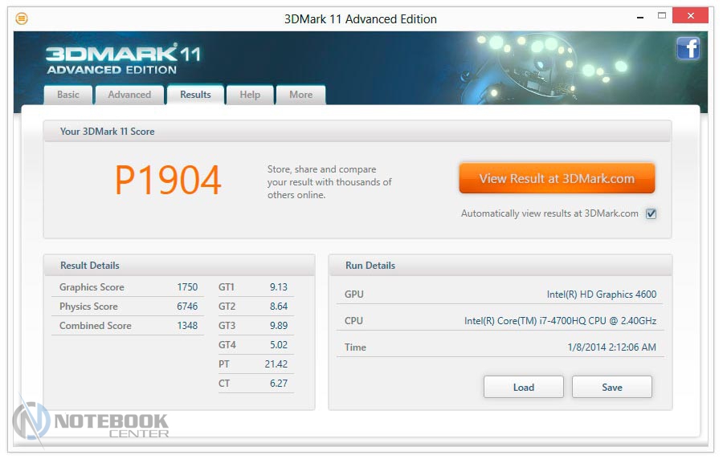
Task: Select the Physics Score row
Action: [x=128, y=307]
